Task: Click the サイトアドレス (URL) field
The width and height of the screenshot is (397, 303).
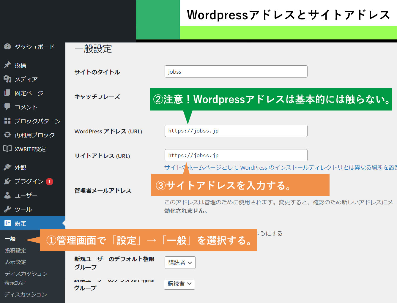Action: (236, 155)
